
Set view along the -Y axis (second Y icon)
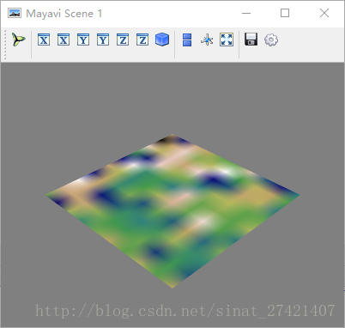click(103, 39)
